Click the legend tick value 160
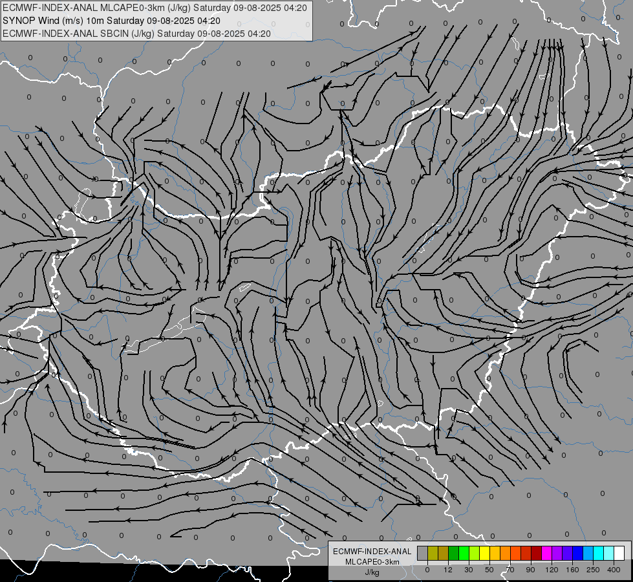Image resolution: width=633 pixels, height=582 pixels. pyautogui.click(x=572, y=570)
